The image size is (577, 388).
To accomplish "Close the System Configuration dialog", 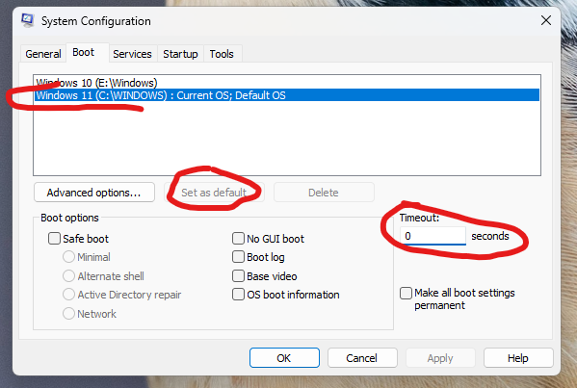I will coord(546,20).
